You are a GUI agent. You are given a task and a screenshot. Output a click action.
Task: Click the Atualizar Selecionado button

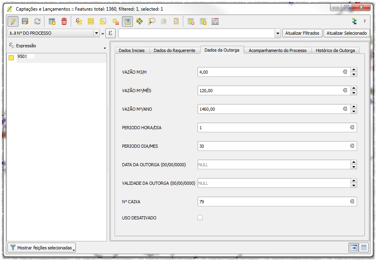tap(346, 33)
